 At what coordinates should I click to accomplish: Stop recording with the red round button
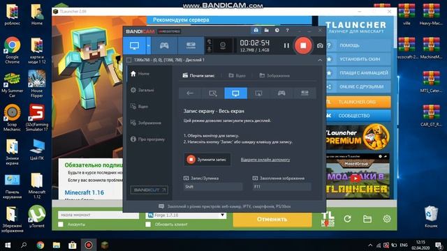(303, 45)
